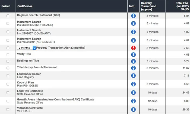
Task: View info for Land Tax Certificate
Action: pyautogui.click(x=133, y=93)
